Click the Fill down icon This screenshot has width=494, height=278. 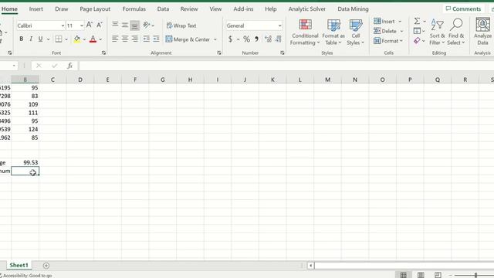coord(417,31)
